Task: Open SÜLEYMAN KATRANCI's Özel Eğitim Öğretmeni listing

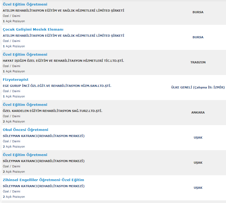Action: coord(25,155)
